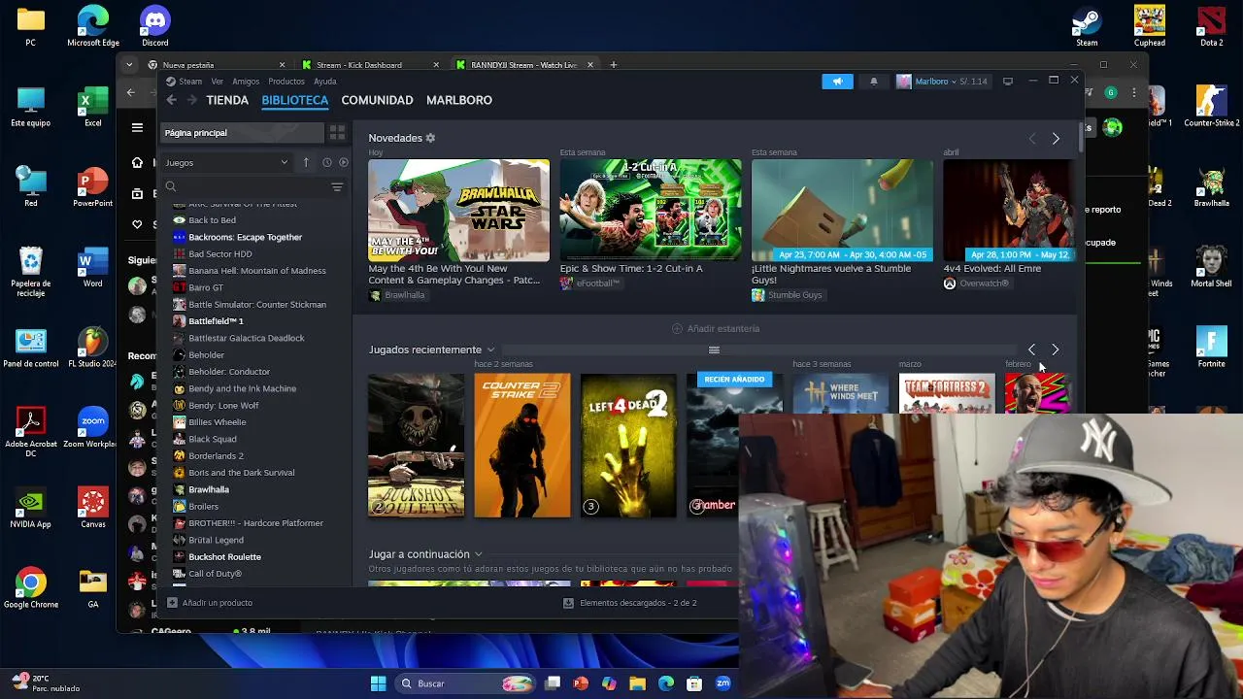Image resolution: width=1243 pixels, height=699 pixels.
Task: Open Canvas desktop shortcut
Action: pyautogui.click(x=93, y=508)
